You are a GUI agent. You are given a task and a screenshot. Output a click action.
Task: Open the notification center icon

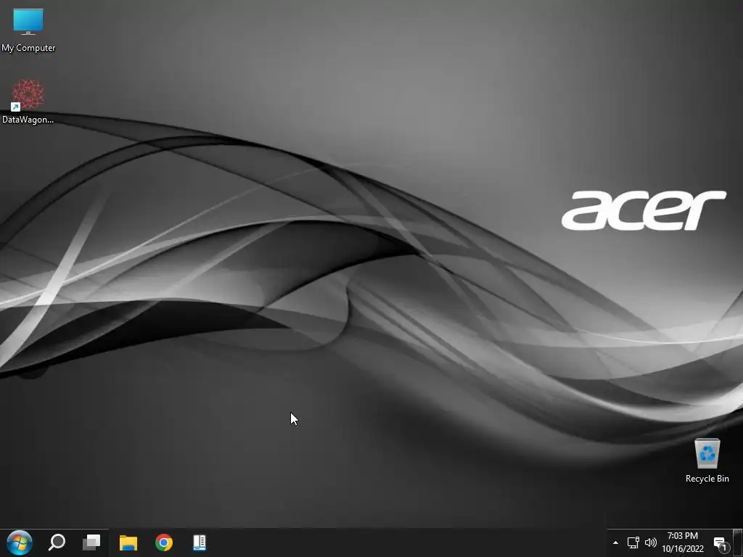(721, 544)
